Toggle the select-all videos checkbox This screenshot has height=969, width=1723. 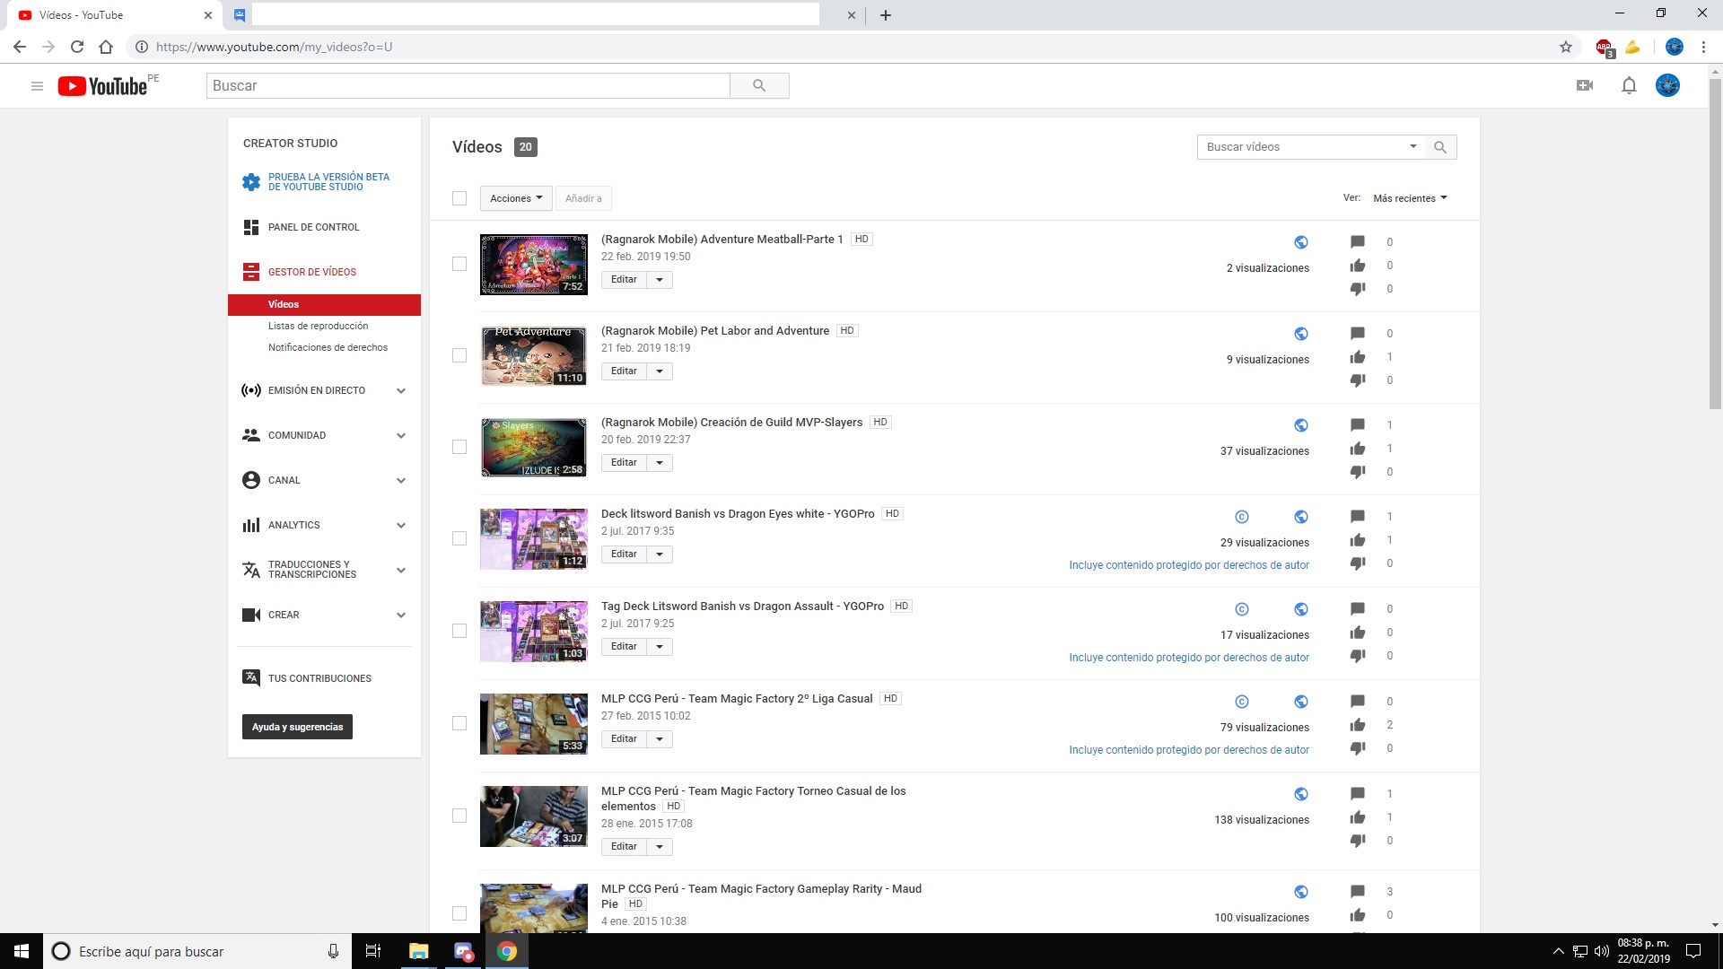(x=459, y=198)
